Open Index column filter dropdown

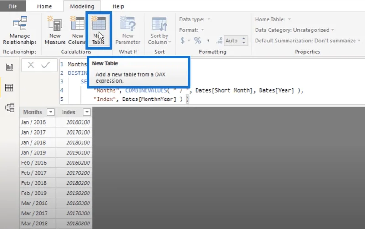point(87,112)
